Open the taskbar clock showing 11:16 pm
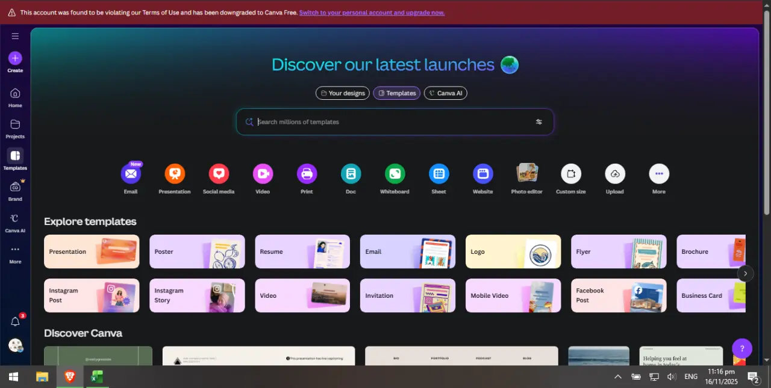The width and height of the screenshot is (771, 388). [721, 377]
